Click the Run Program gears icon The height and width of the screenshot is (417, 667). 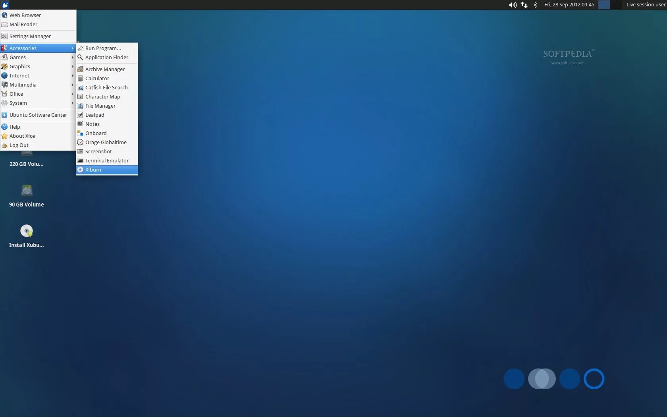click(80, 48)
